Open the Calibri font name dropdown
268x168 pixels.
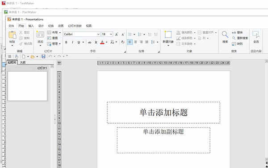pyautogui.click(x=82, y=34)
